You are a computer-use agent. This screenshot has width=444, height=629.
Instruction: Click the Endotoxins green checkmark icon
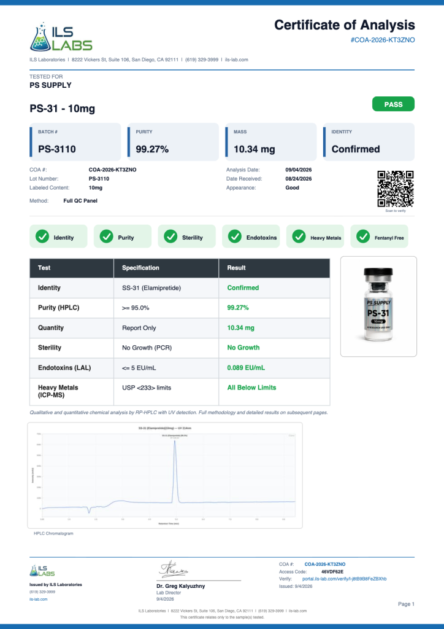pyautogui.click(x=235, y=236)
